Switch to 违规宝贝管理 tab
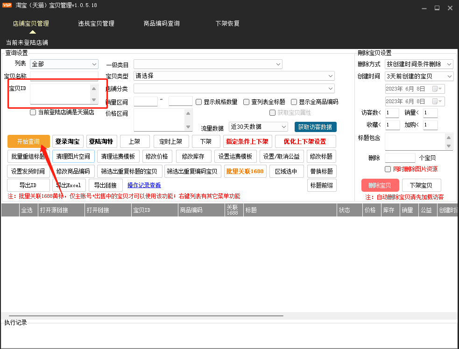This screenshot has width=459, height=349. (96, 23)
